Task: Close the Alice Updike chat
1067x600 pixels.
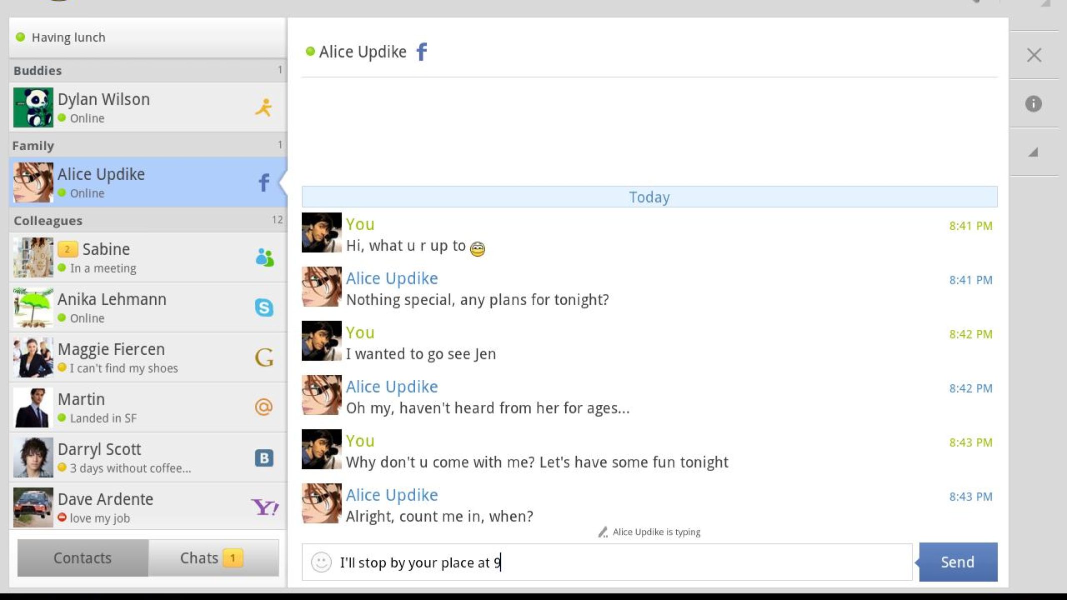Action: point(1034,55)
